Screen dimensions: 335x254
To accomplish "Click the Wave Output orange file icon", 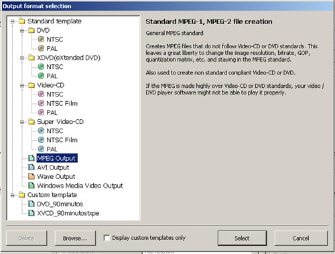I will click(x=31, y=176).
